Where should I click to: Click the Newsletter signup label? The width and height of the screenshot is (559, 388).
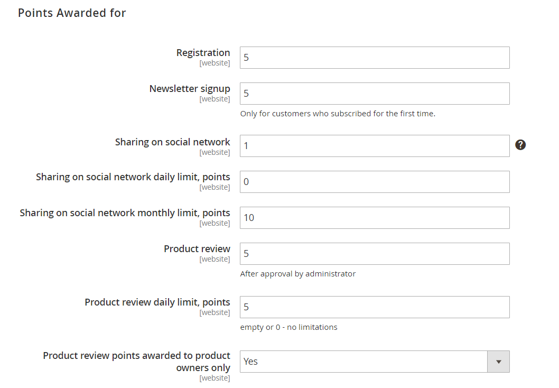click(x=190, y=89)
